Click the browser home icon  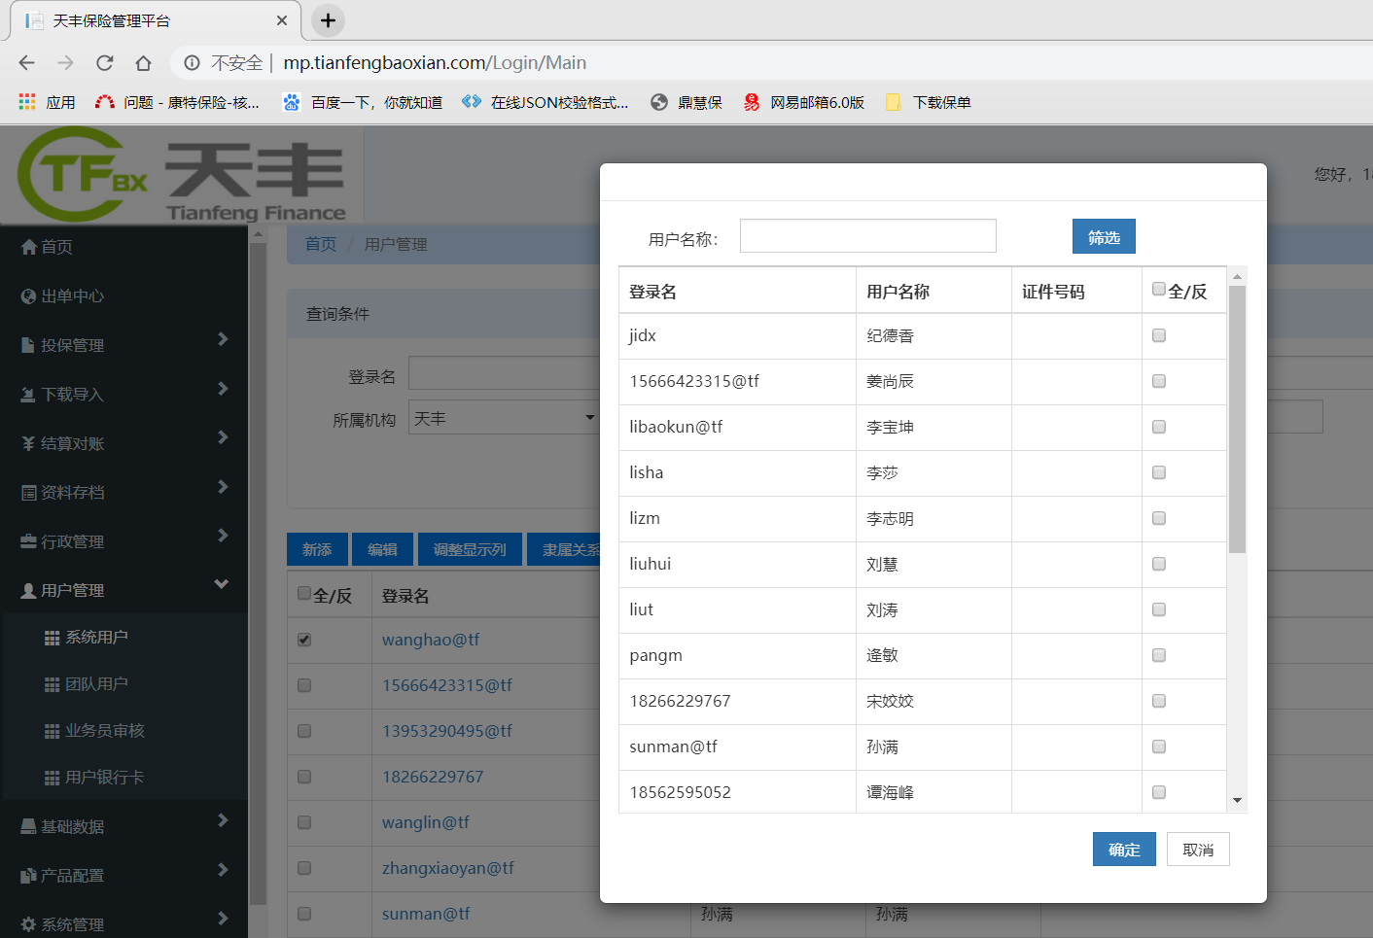click(x=143, y=63)
